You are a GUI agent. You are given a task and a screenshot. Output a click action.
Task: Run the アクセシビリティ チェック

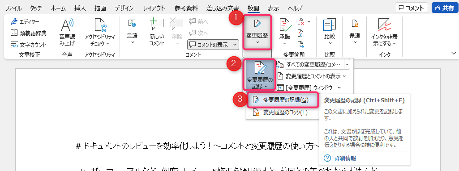(100, 32)
